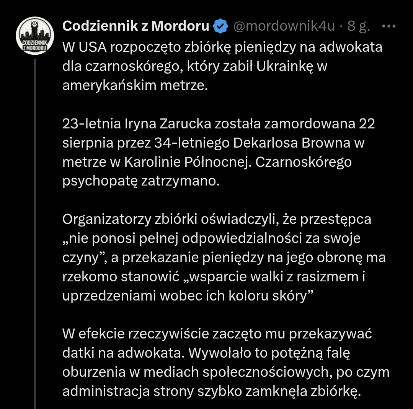Image resolution: width=413 pixels, height=409 pixels.
Task: Click the vertical thread line below avatar
Action: pyautogui.click(x=35, y=230)
